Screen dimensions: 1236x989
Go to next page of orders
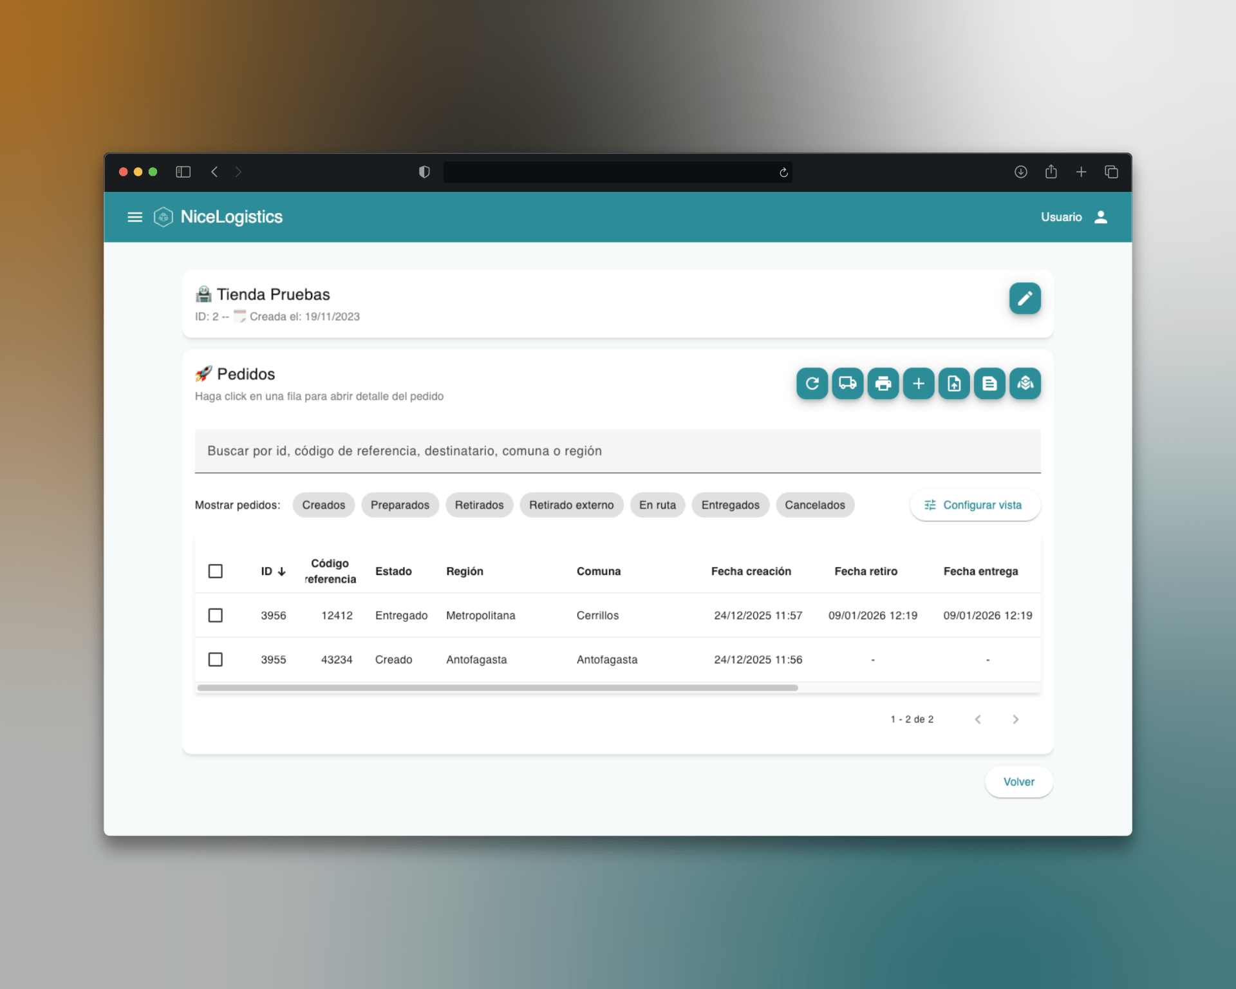click(x=1015, y=719)
